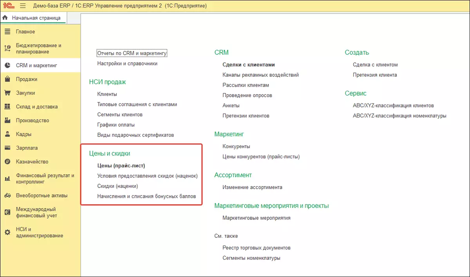Open Анкеты

click(x=231, y=105)
